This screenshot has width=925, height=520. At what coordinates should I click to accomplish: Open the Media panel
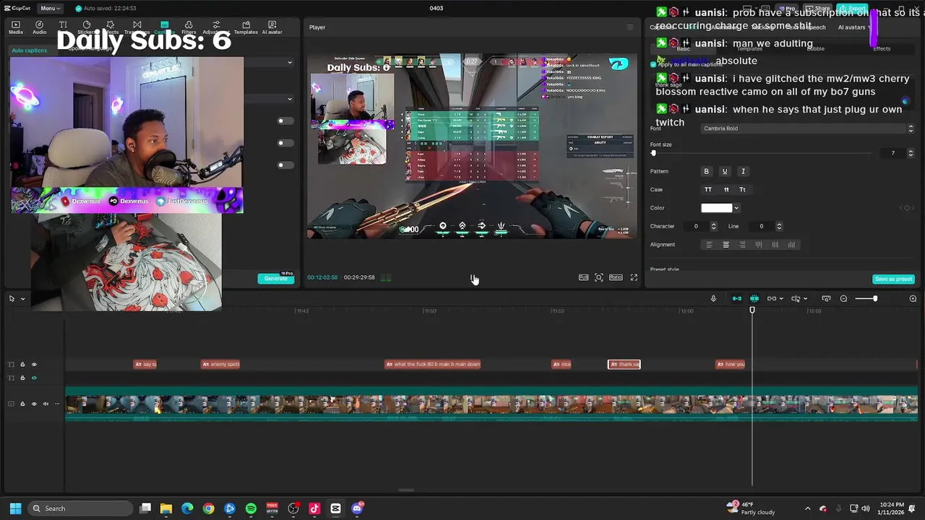(16, 27)
